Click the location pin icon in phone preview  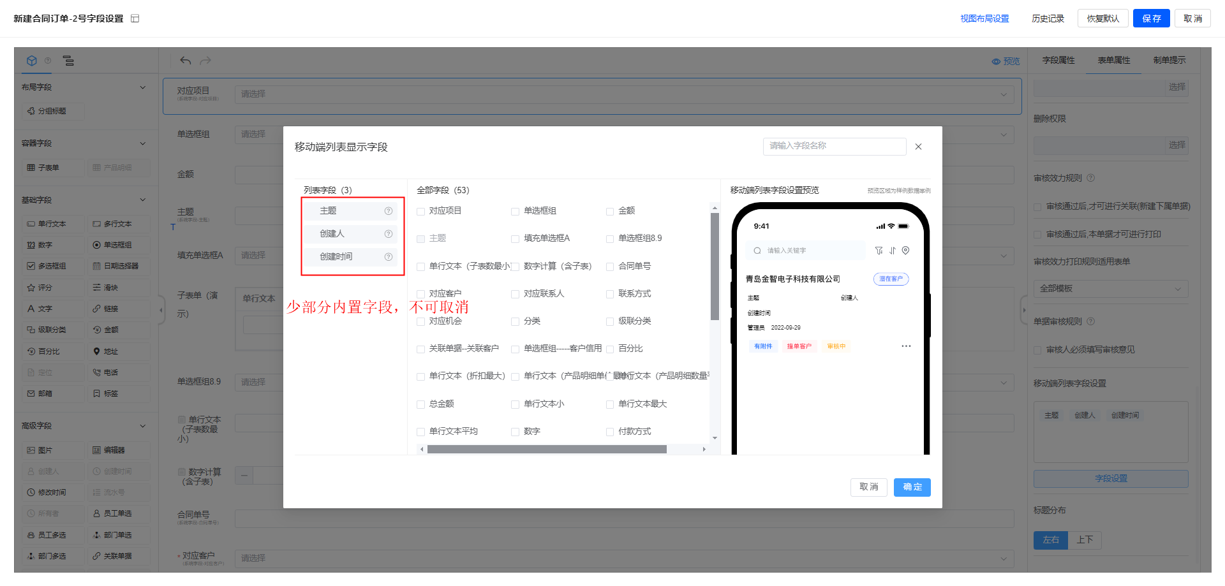(905, 251)
